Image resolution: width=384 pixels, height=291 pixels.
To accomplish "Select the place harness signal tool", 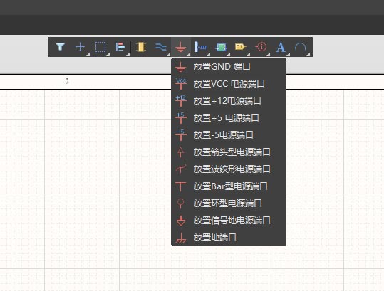I will tap(200, 47).
